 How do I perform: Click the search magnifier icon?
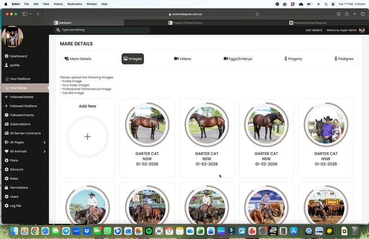[x=58, y=30]
